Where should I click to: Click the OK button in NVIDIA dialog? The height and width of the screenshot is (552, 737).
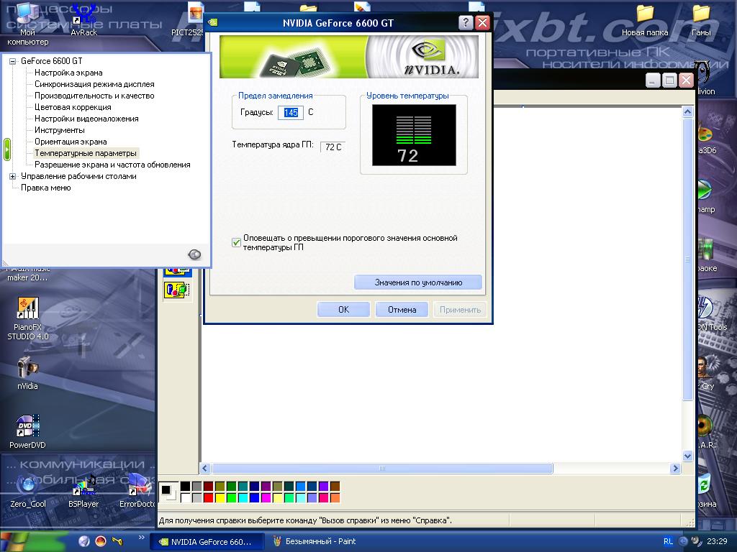[343, 309]
